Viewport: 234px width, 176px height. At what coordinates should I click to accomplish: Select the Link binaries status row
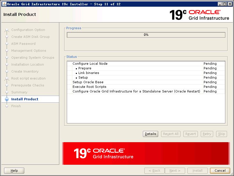pyautogui.click(x=146, y=73)
